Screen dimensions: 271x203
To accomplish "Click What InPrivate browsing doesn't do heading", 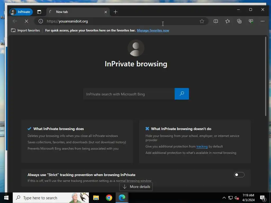I will point(181,129).
